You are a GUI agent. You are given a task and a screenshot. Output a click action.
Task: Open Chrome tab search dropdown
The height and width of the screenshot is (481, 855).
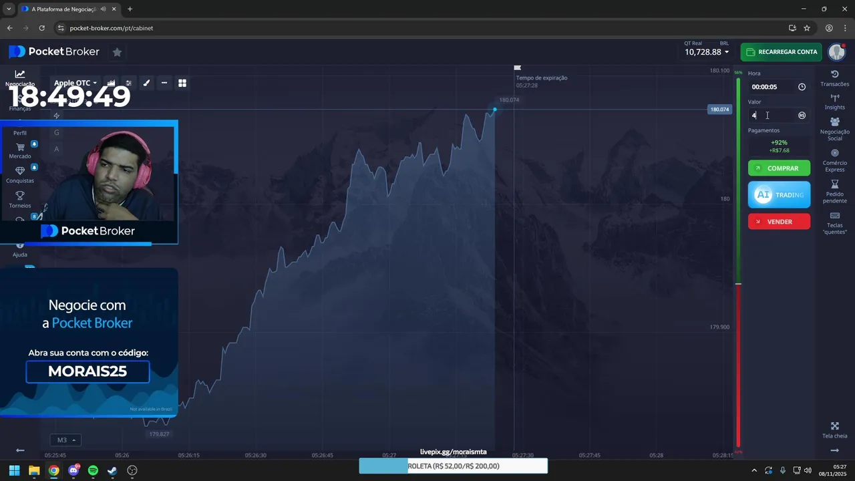(x=9, y=9)
